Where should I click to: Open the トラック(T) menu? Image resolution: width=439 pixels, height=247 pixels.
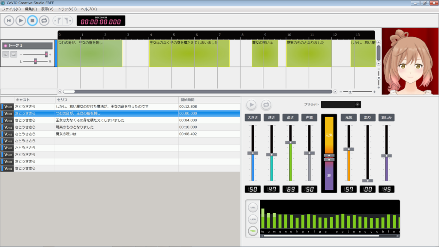pyautogui.click(x=67, y=9)
